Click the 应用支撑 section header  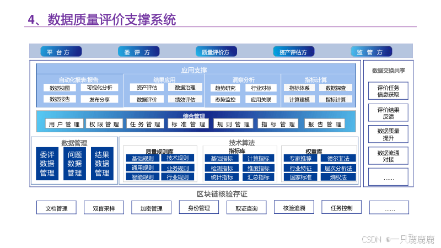(194, 70)
